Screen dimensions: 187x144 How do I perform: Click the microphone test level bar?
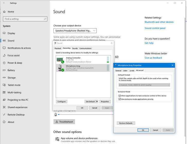(86, 114)
